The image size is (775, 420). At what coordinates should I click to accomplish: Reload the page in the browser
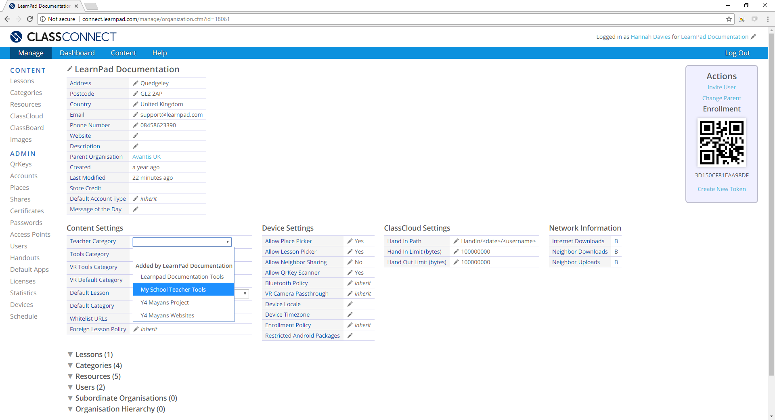(x=30, y=19)
